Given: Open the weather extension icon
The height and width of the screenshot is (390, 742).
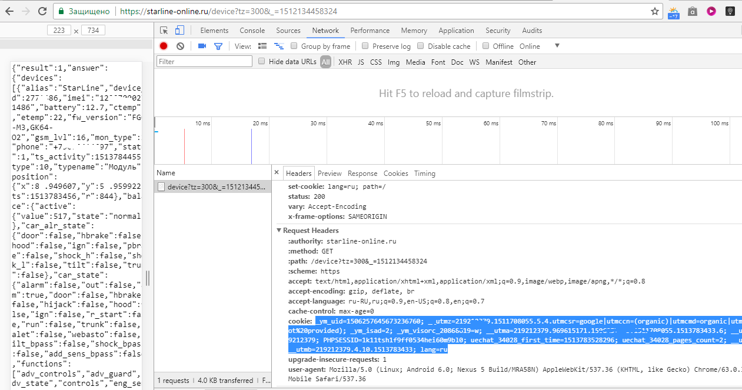Looking at the screenshot, I should tap(674, 11).
